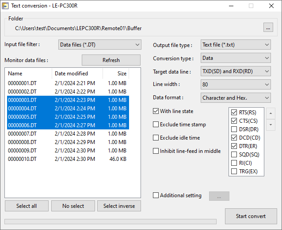Check the DSR(DR) signal checkbox
282x230 pixels.
[234, 129]
